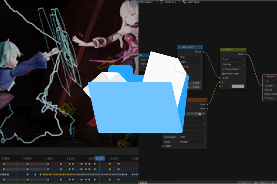
Task: Click the Factor input socket
Action: [x=220, y=78]
